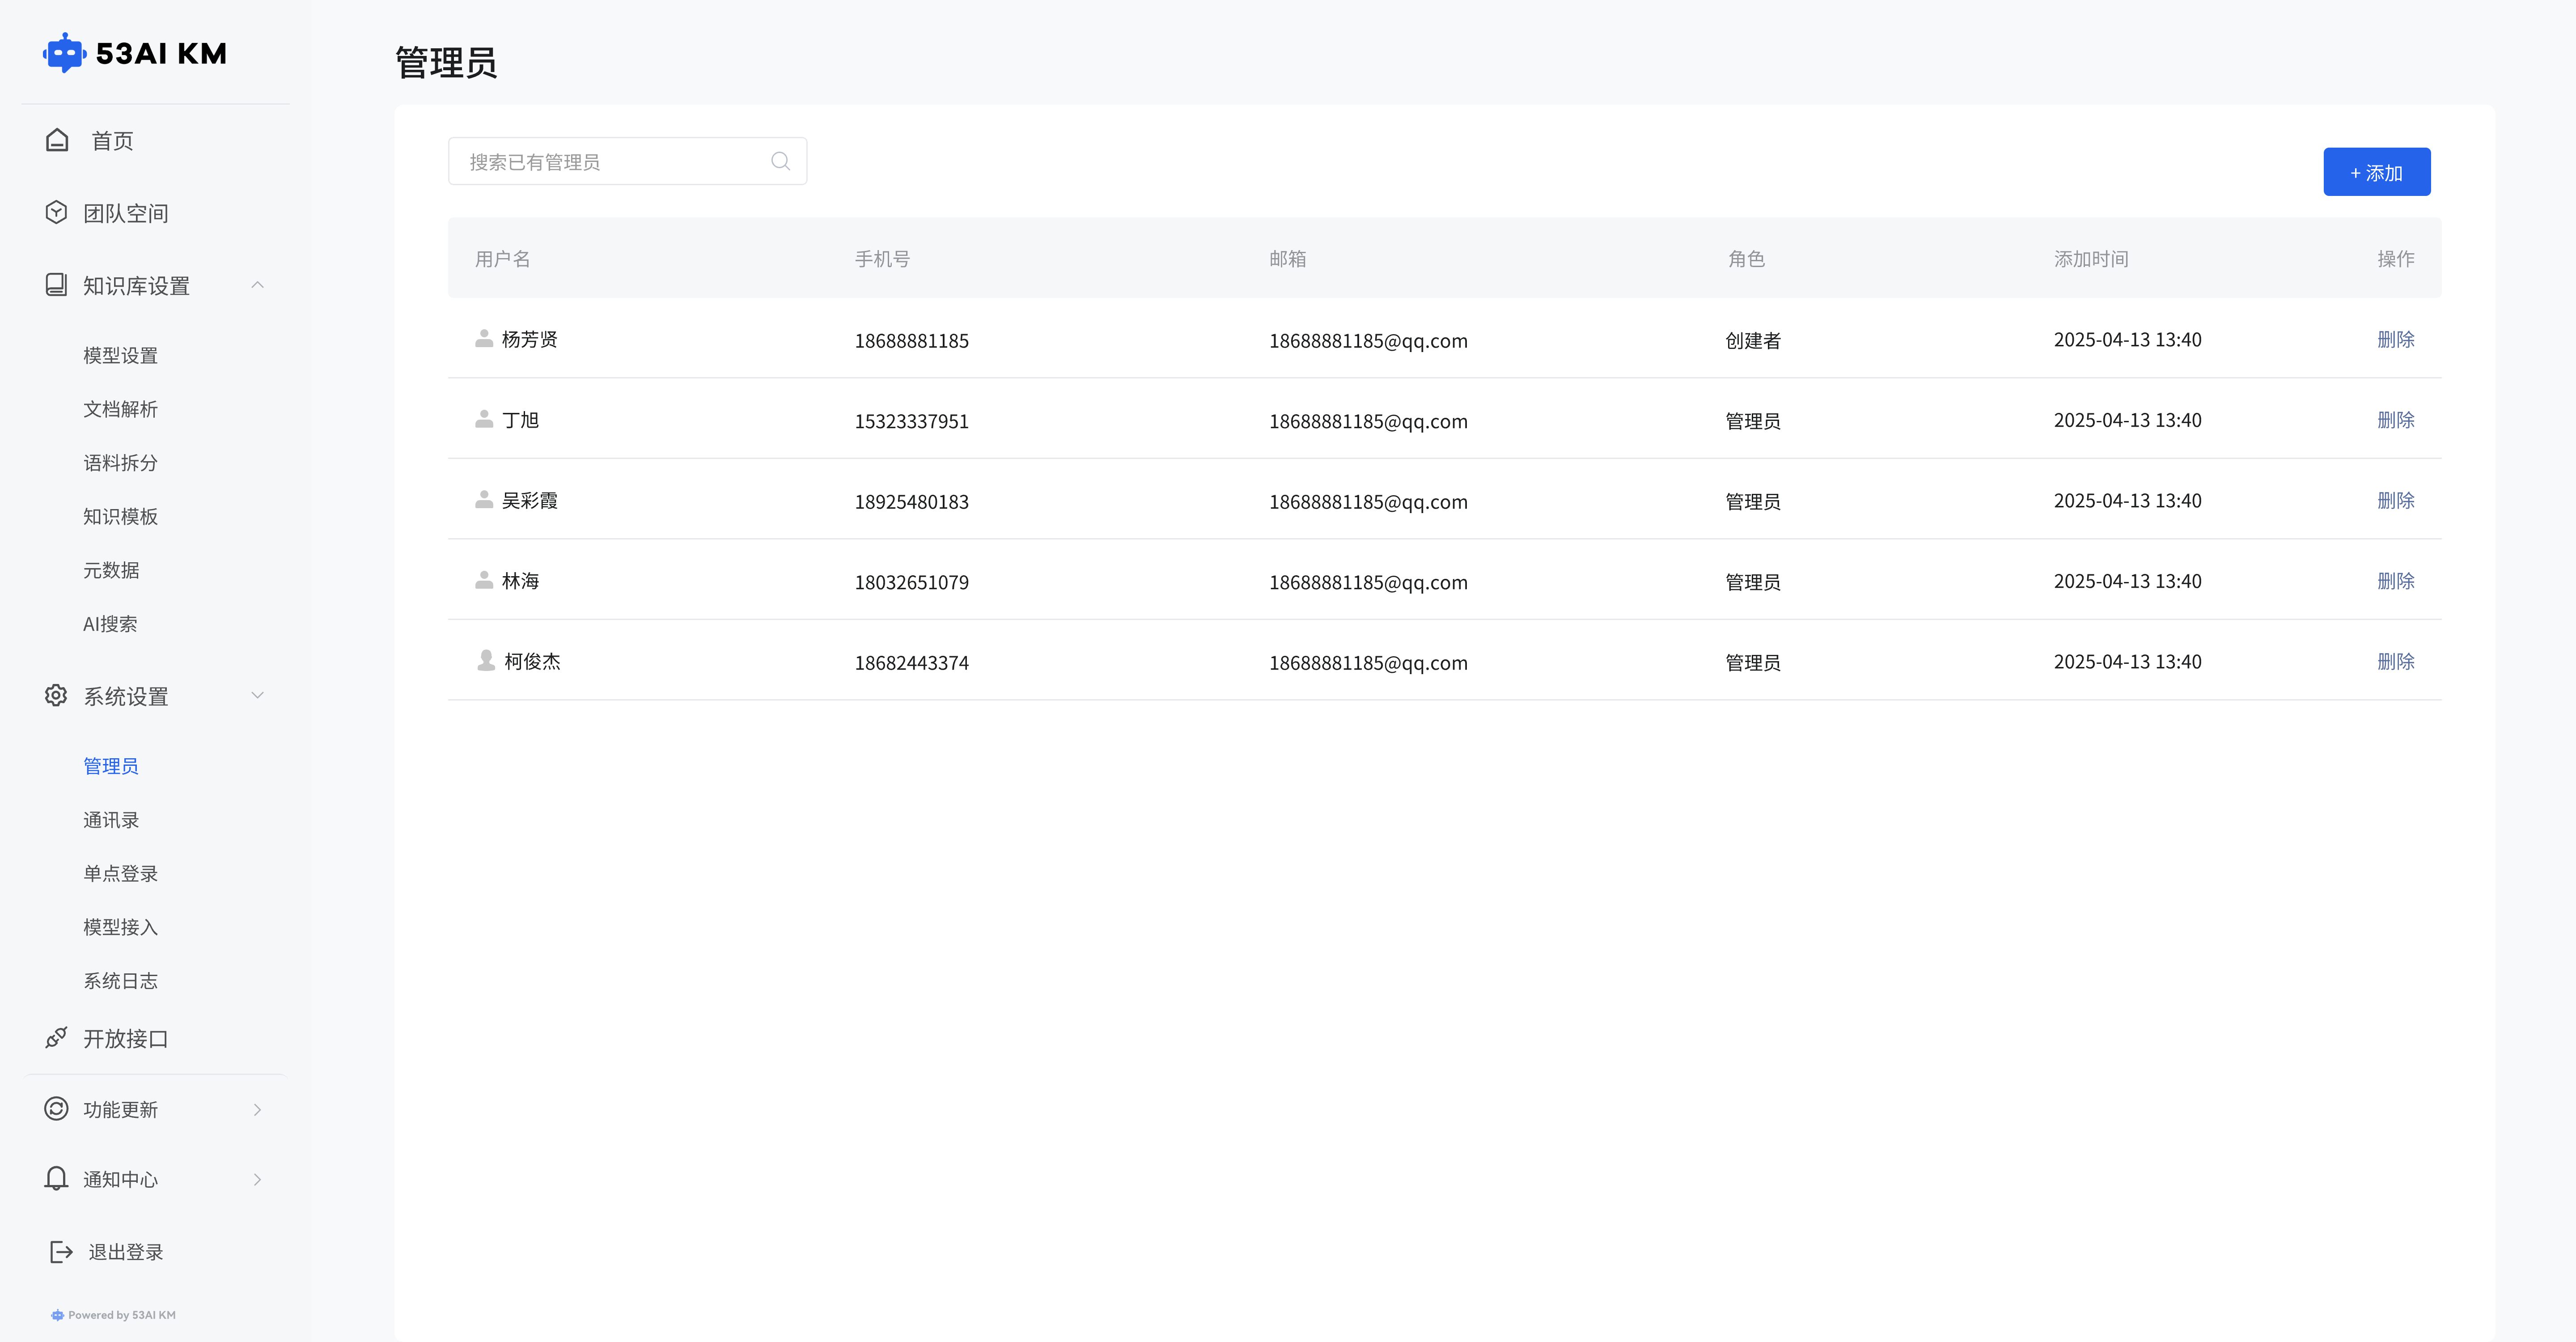
Task: Focus the 搜索已有管理员 search field
Action: tap(610, 161)
